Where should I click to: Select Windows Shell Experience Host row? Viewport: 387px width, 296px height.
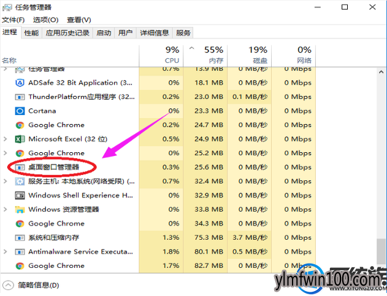158,196
